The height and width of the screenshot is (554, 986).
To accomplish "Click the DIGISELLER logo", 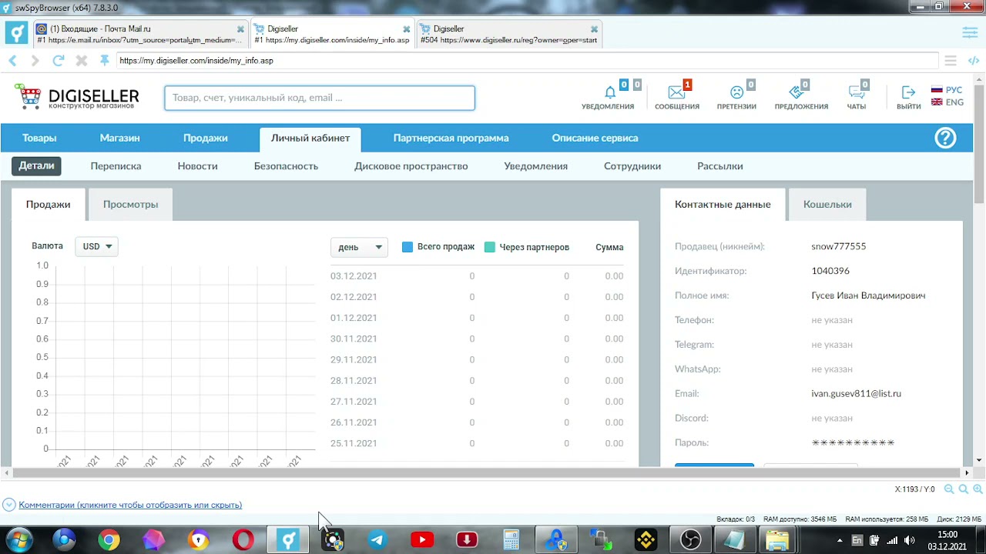I will [x=77, y=97].
